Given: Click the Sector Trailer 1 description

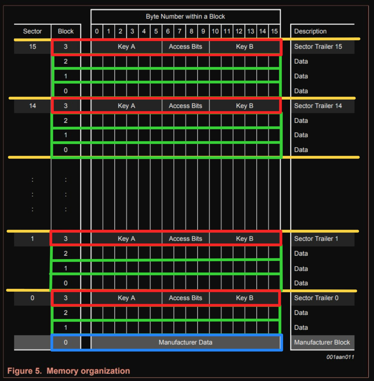Looking at the screenshot, I should (316, 238).
